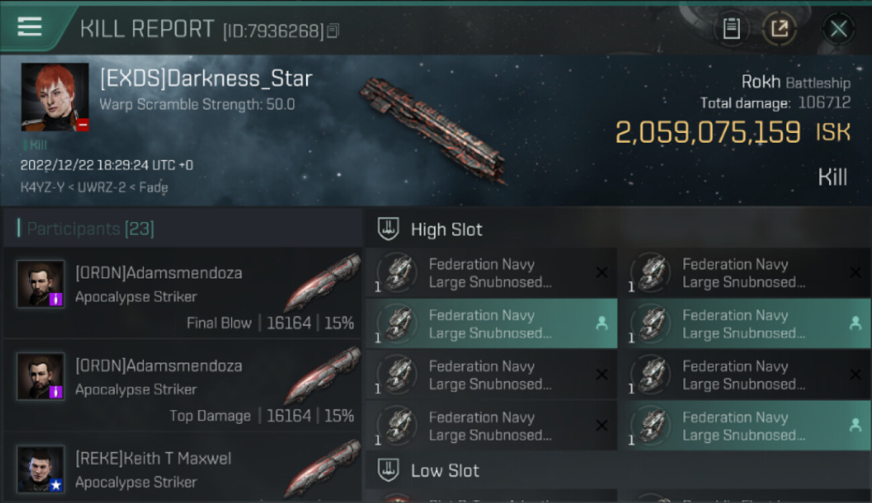Toggle the dropped marker on second-row right module
The height and width of the screenshot is (503, 872).
click(x=855, y=324)
